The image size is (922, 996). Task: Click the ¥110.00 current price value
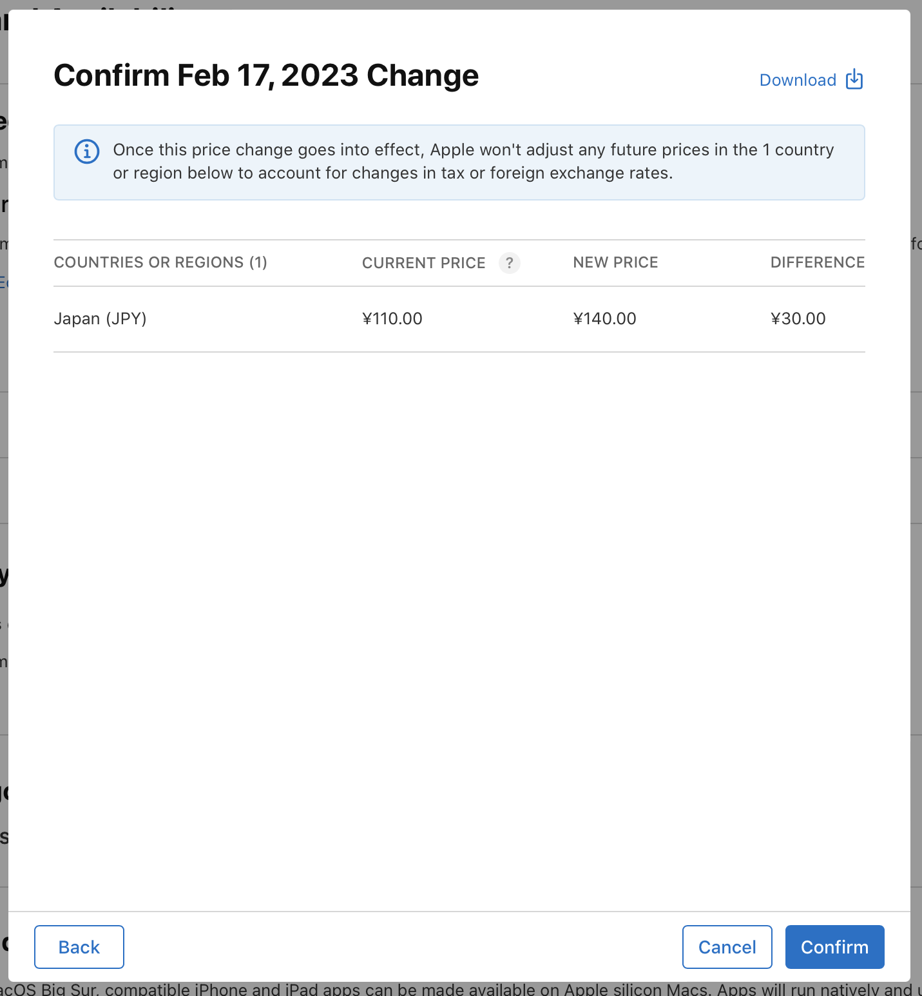392,318
